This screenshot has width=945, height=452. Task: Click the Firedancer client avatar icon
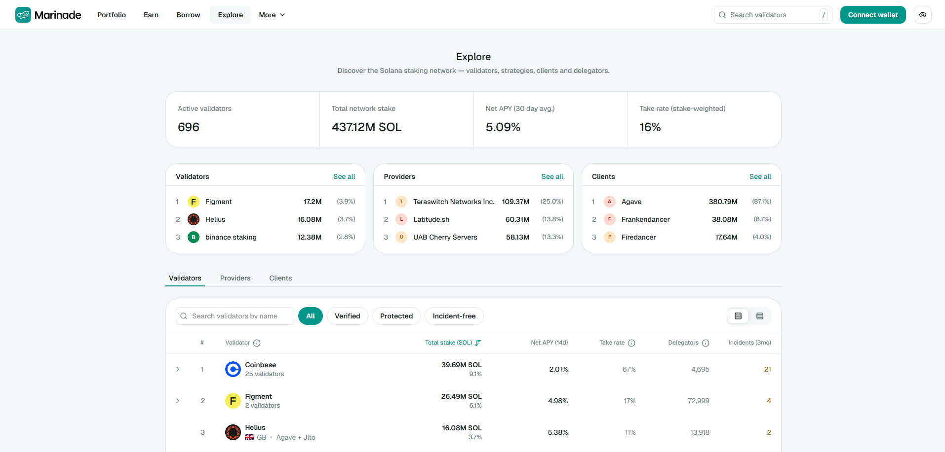click(610, 237)
